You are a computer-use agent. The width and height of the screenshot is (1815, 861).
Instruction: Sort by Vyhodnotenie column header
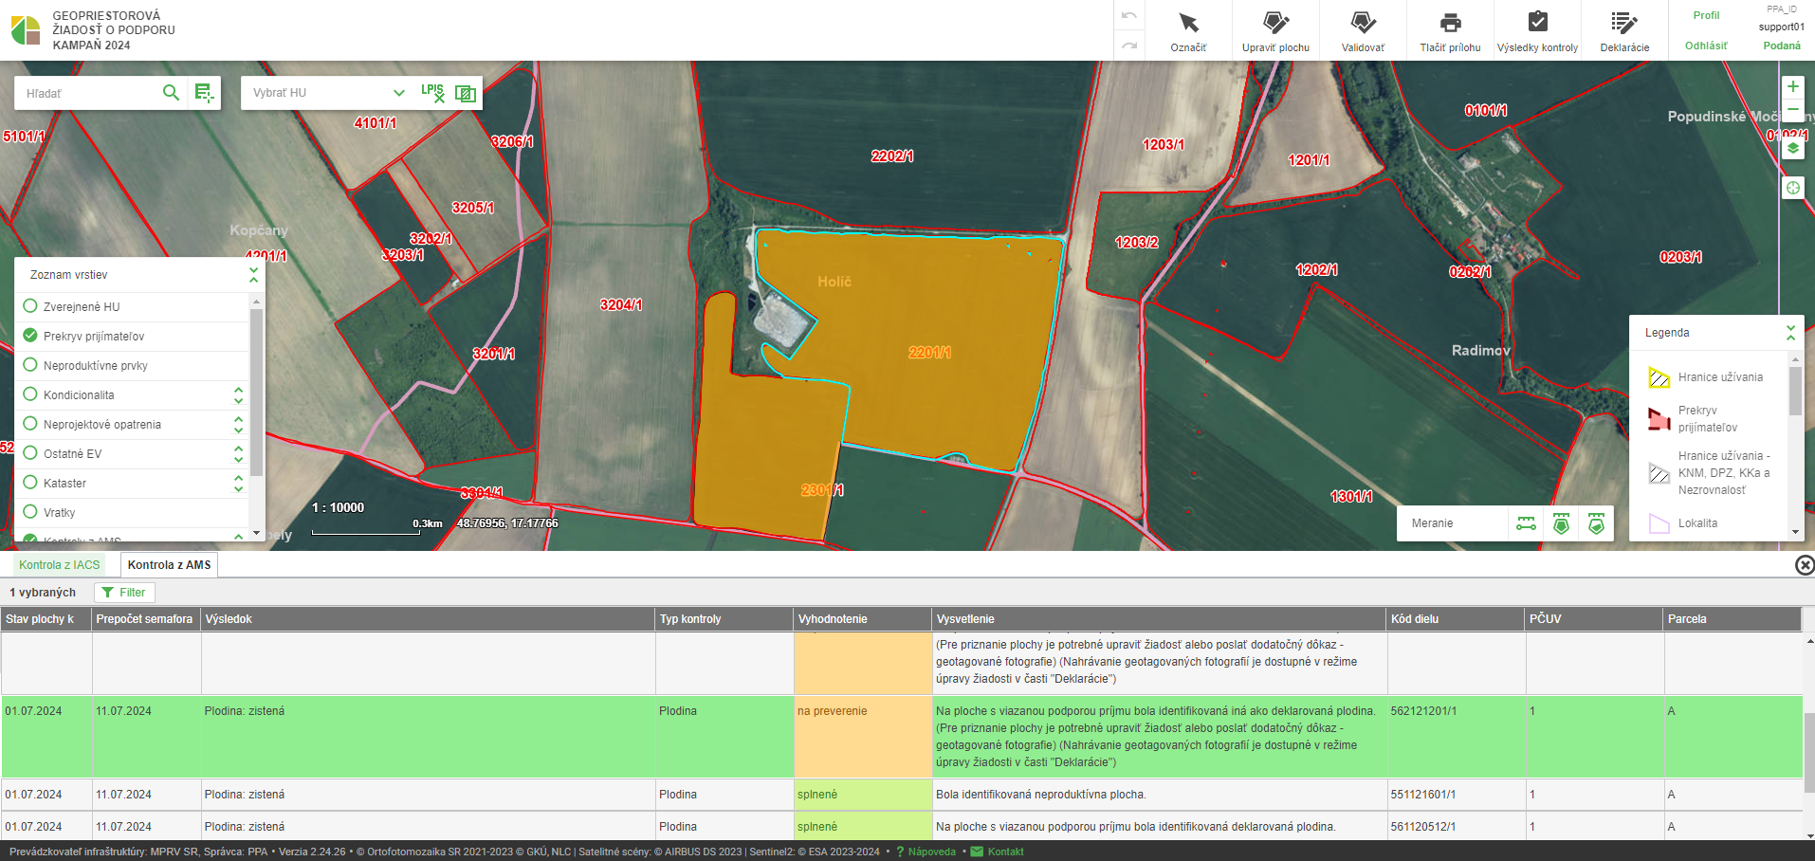point(863,619)
